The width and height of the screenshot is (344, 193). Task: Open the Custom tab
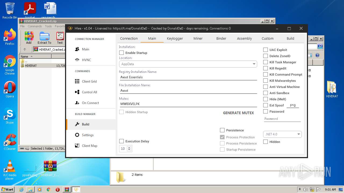(x=268, y=38)
